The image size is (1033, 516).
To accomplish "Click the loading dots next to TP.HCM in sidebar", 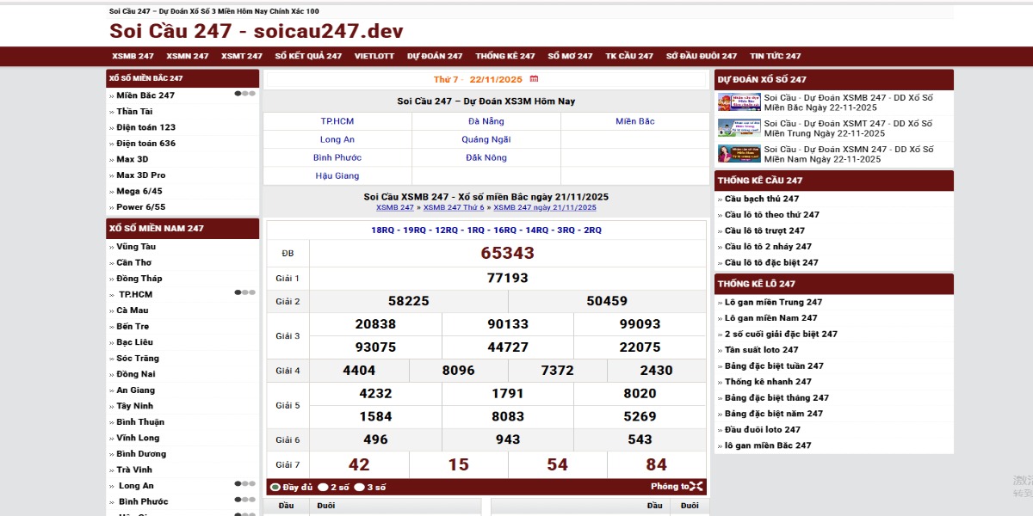I will (244, 292).
